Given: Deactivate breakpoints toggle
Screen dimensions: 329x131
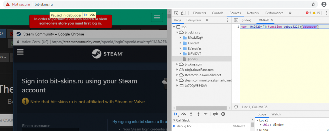Looking at the screenshot, I should [x=216, y=114].
